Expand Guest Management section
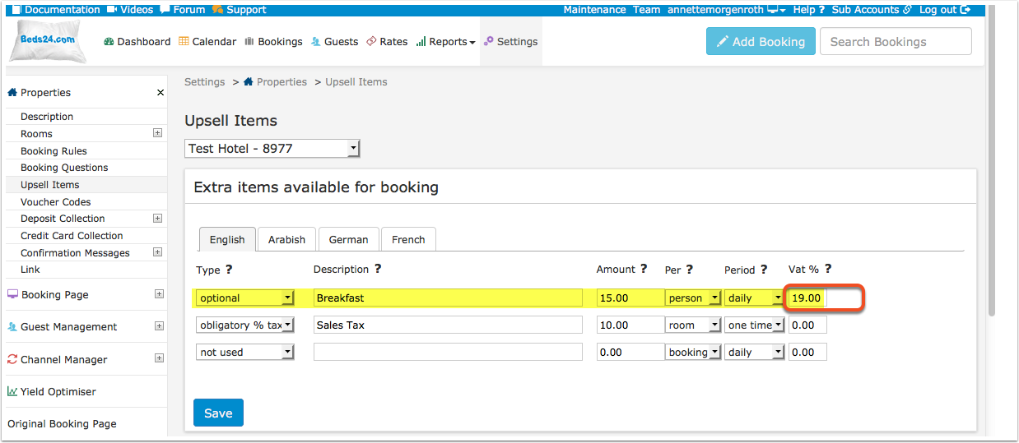Screen dimensions: 1019x443 tap(159, 326)
